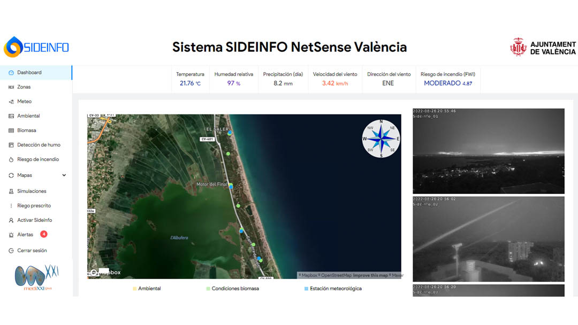
Task: Click the Meteo wind icon
Action: point(11,102)
